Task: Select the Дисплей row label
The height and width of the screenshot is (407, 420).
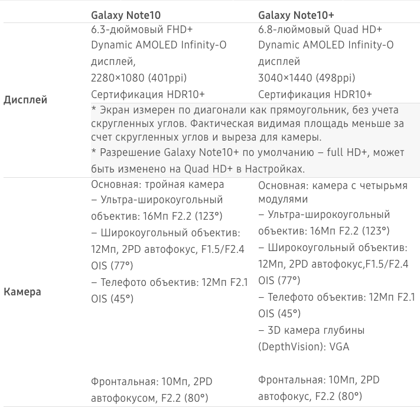Action: [25, 100]
